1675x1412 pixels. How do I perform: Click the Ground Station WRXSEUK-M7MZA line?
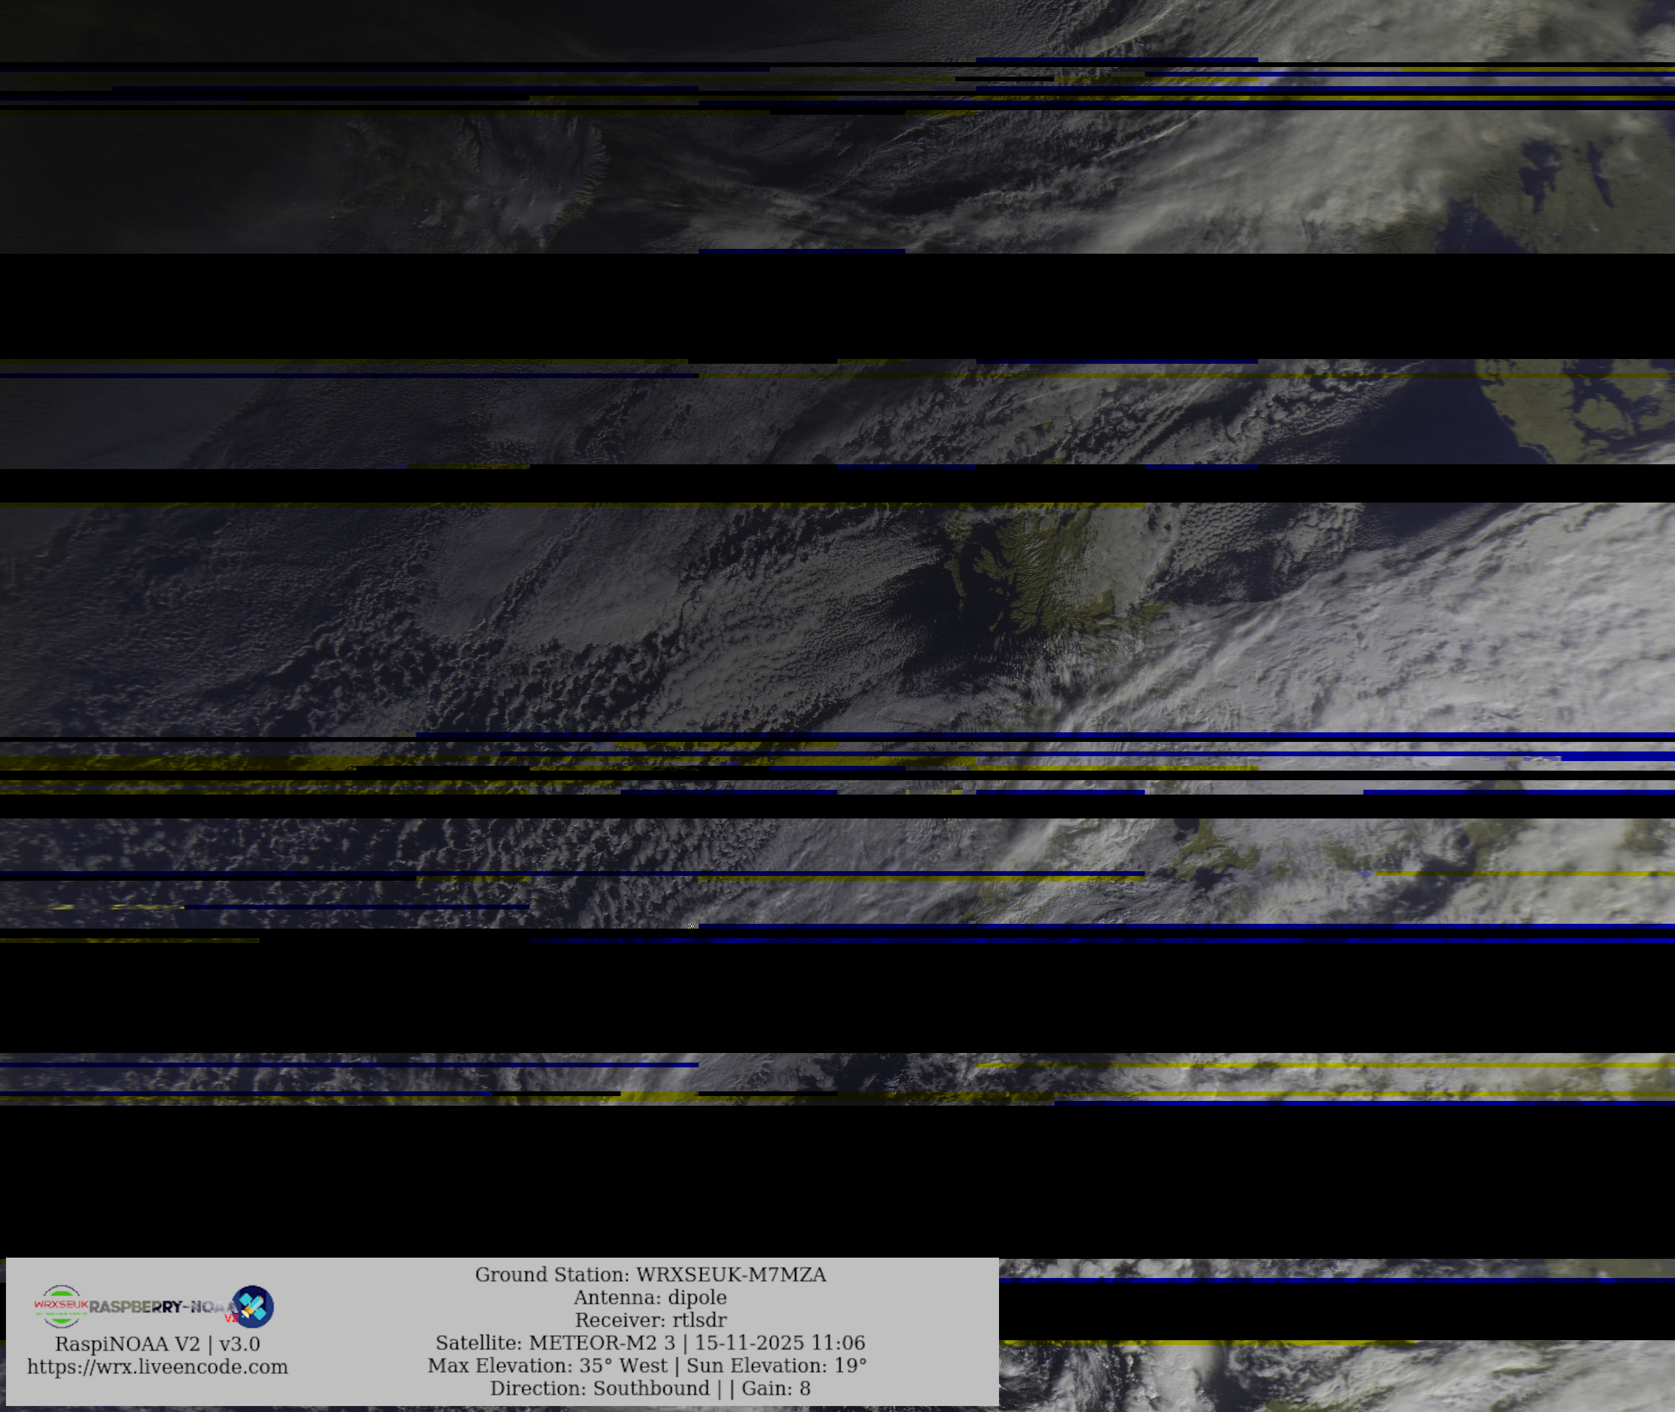coord(650,1274)
